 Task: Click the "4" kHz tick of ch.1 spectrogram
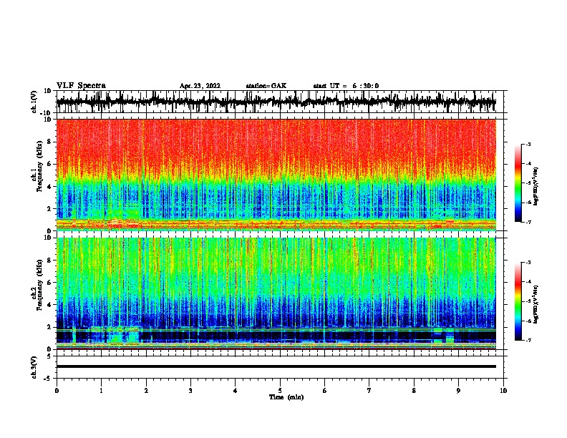pos(49,187)
